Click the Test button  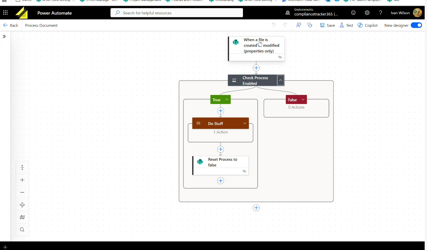tap(346, 25)
